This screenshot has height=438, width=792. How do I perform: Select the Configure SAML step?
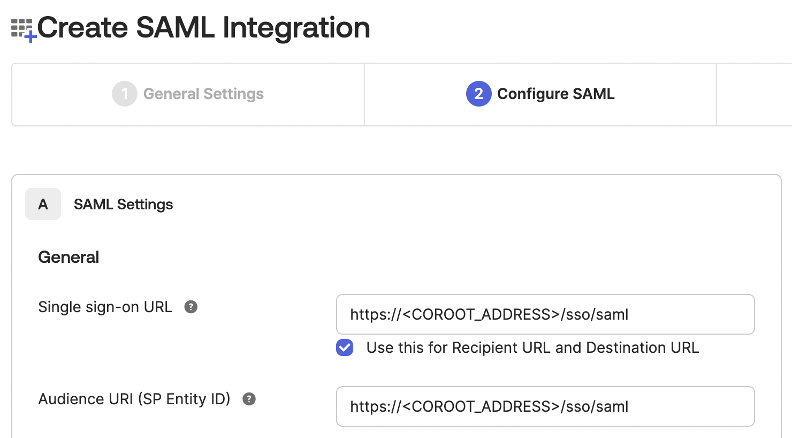540,94
